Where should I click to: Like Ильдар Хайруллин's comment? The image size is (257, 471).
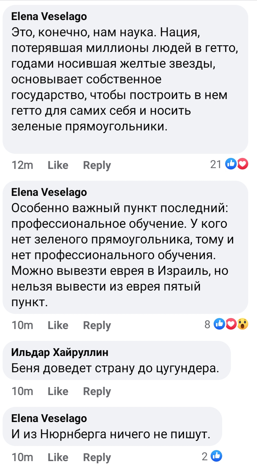click(x=58, y=391)
